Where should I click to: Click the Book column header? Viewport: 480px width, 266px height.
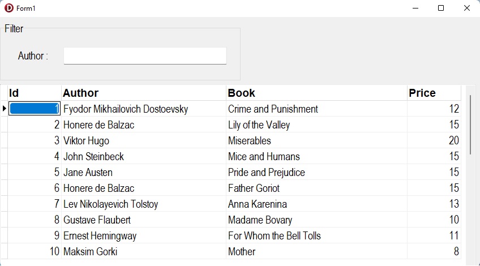click(x=316, y=93)
